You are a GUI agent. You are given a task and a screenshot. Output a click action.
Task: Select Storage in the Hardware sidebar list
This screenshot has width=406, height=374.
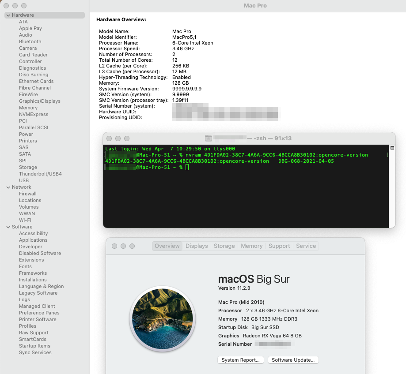(x=28, y=167)
